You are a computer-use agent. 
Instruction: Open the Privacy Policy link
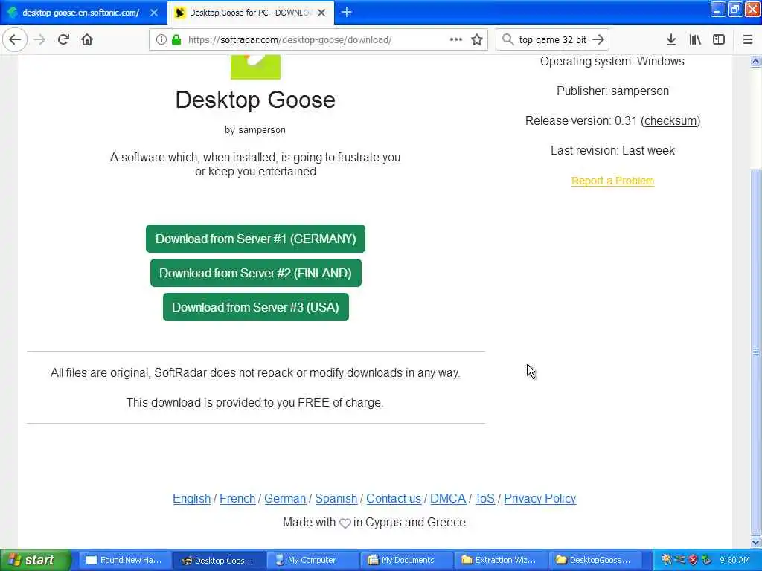tap(540, 499)
